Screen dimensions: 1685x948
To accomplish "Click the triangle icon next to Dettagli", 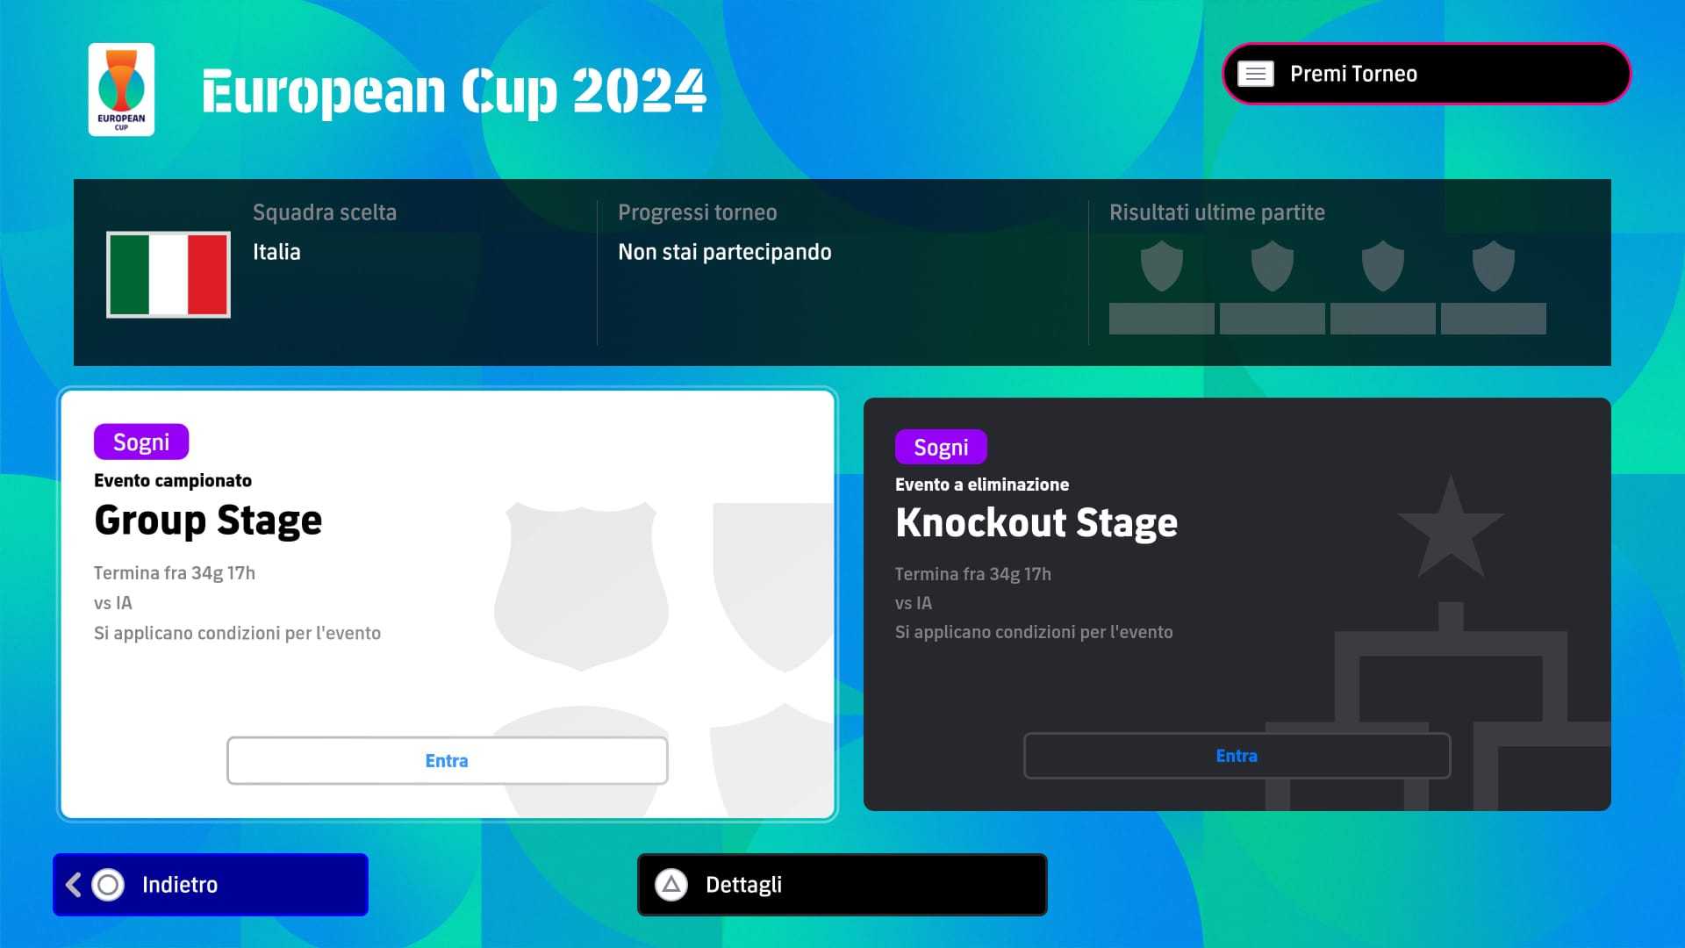I will pos(671,885).
